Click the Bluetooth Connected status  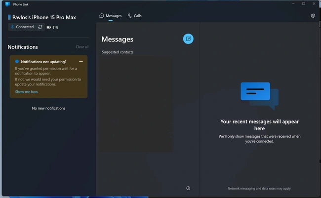click(22, 27)
